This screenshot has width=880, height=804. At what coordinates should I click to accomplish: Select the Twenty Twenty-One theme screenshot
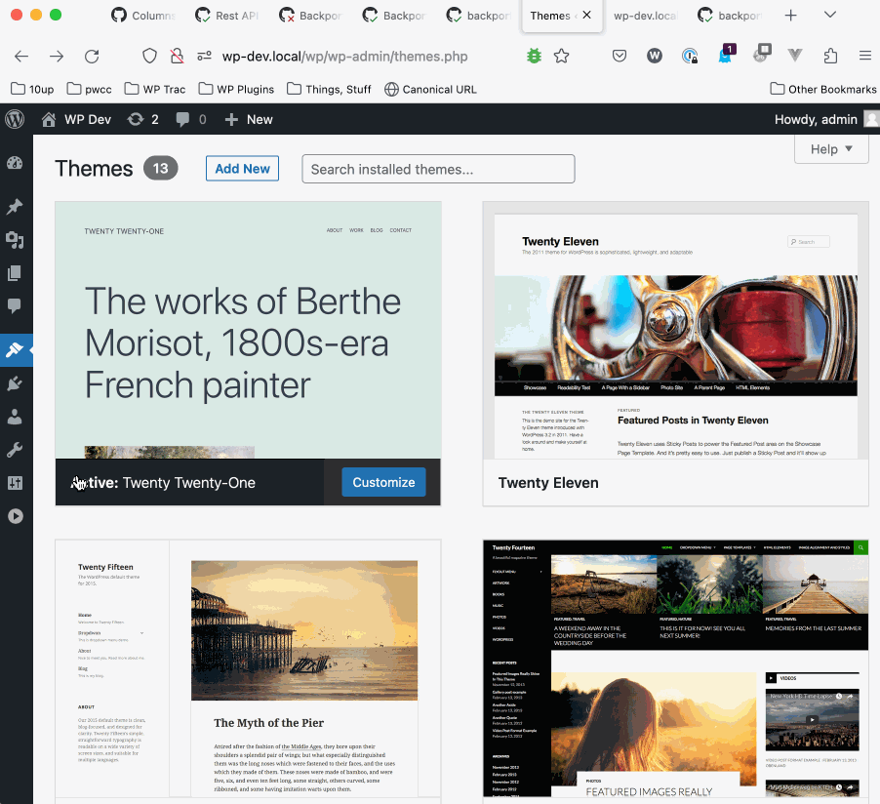[248, 330]
